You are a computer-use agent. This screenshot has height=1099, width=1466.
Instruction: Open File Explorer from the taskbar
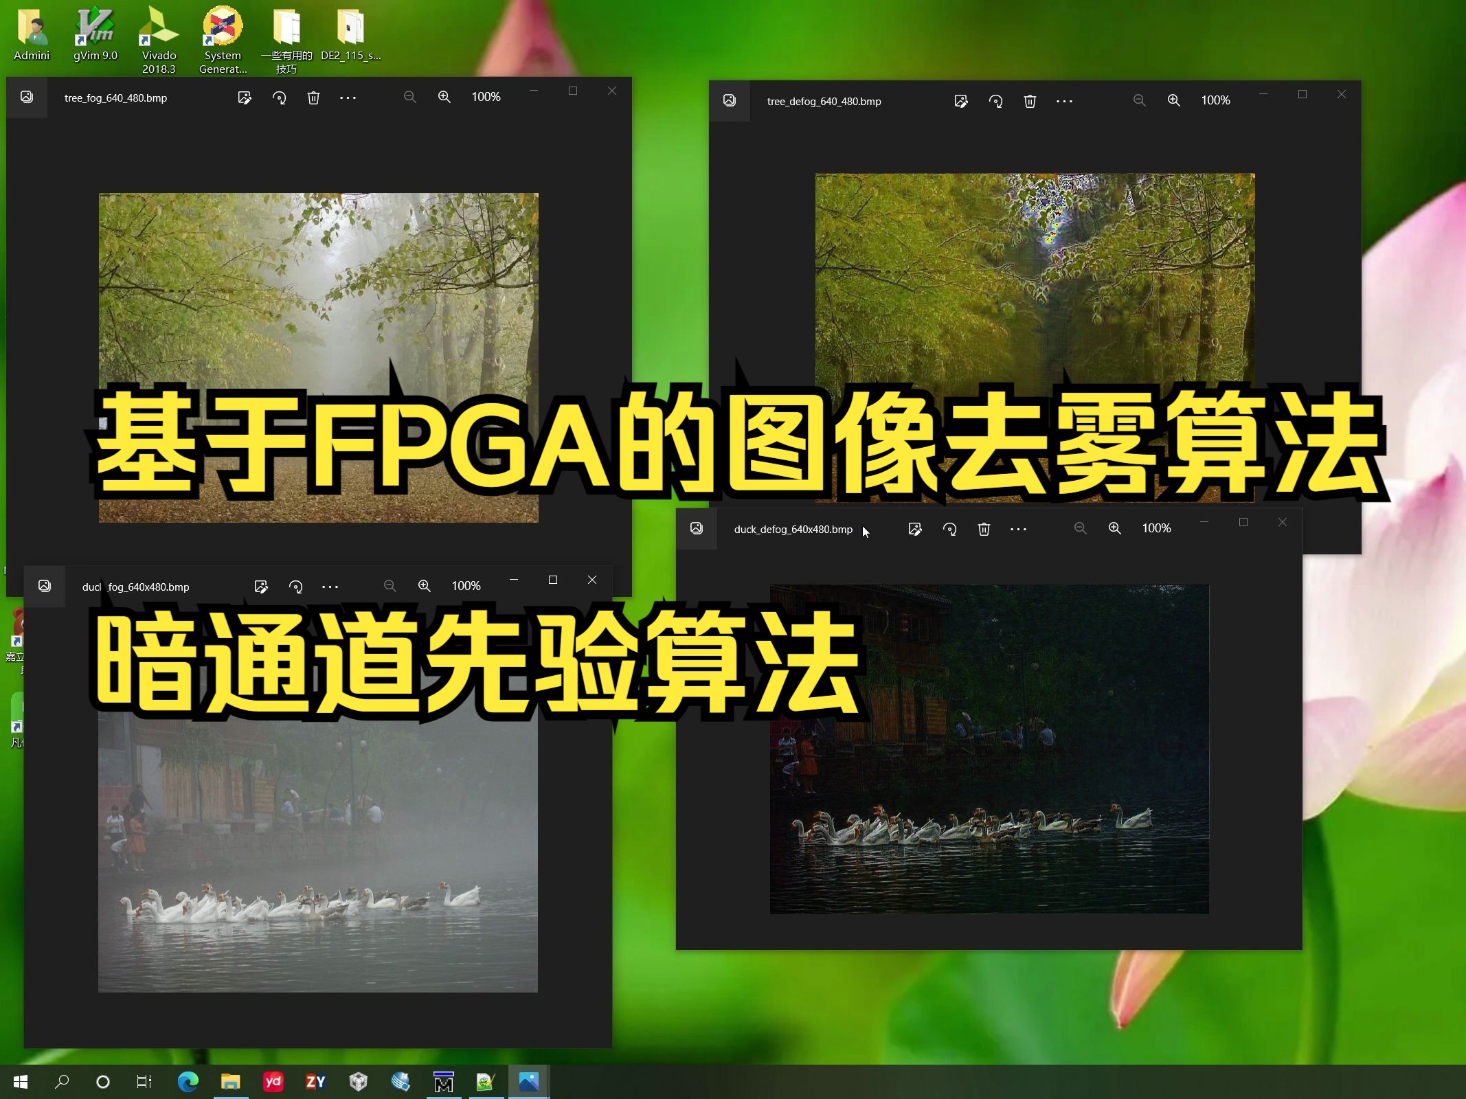(231, 1082)
